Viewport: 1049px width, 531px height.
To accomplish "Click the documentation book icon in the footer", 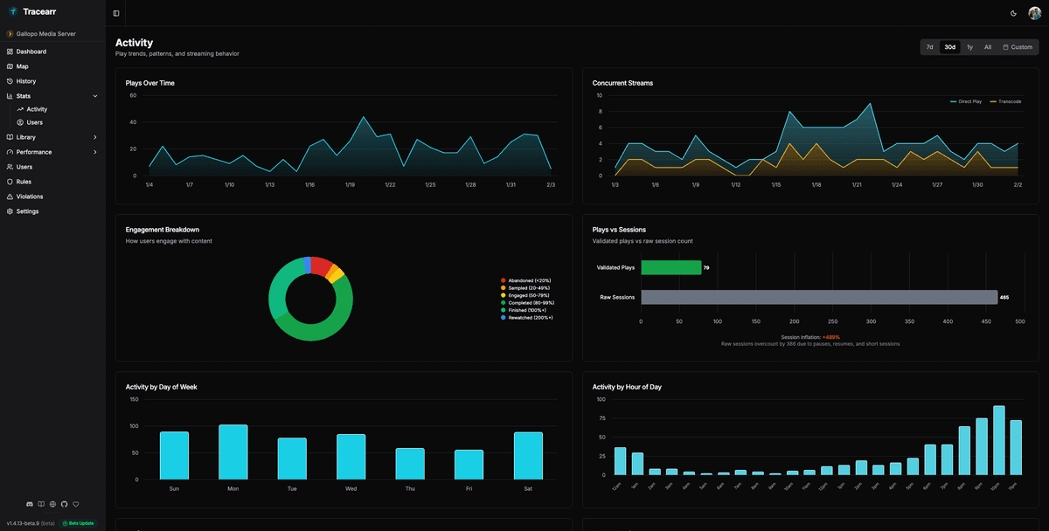I will (41, 504).
